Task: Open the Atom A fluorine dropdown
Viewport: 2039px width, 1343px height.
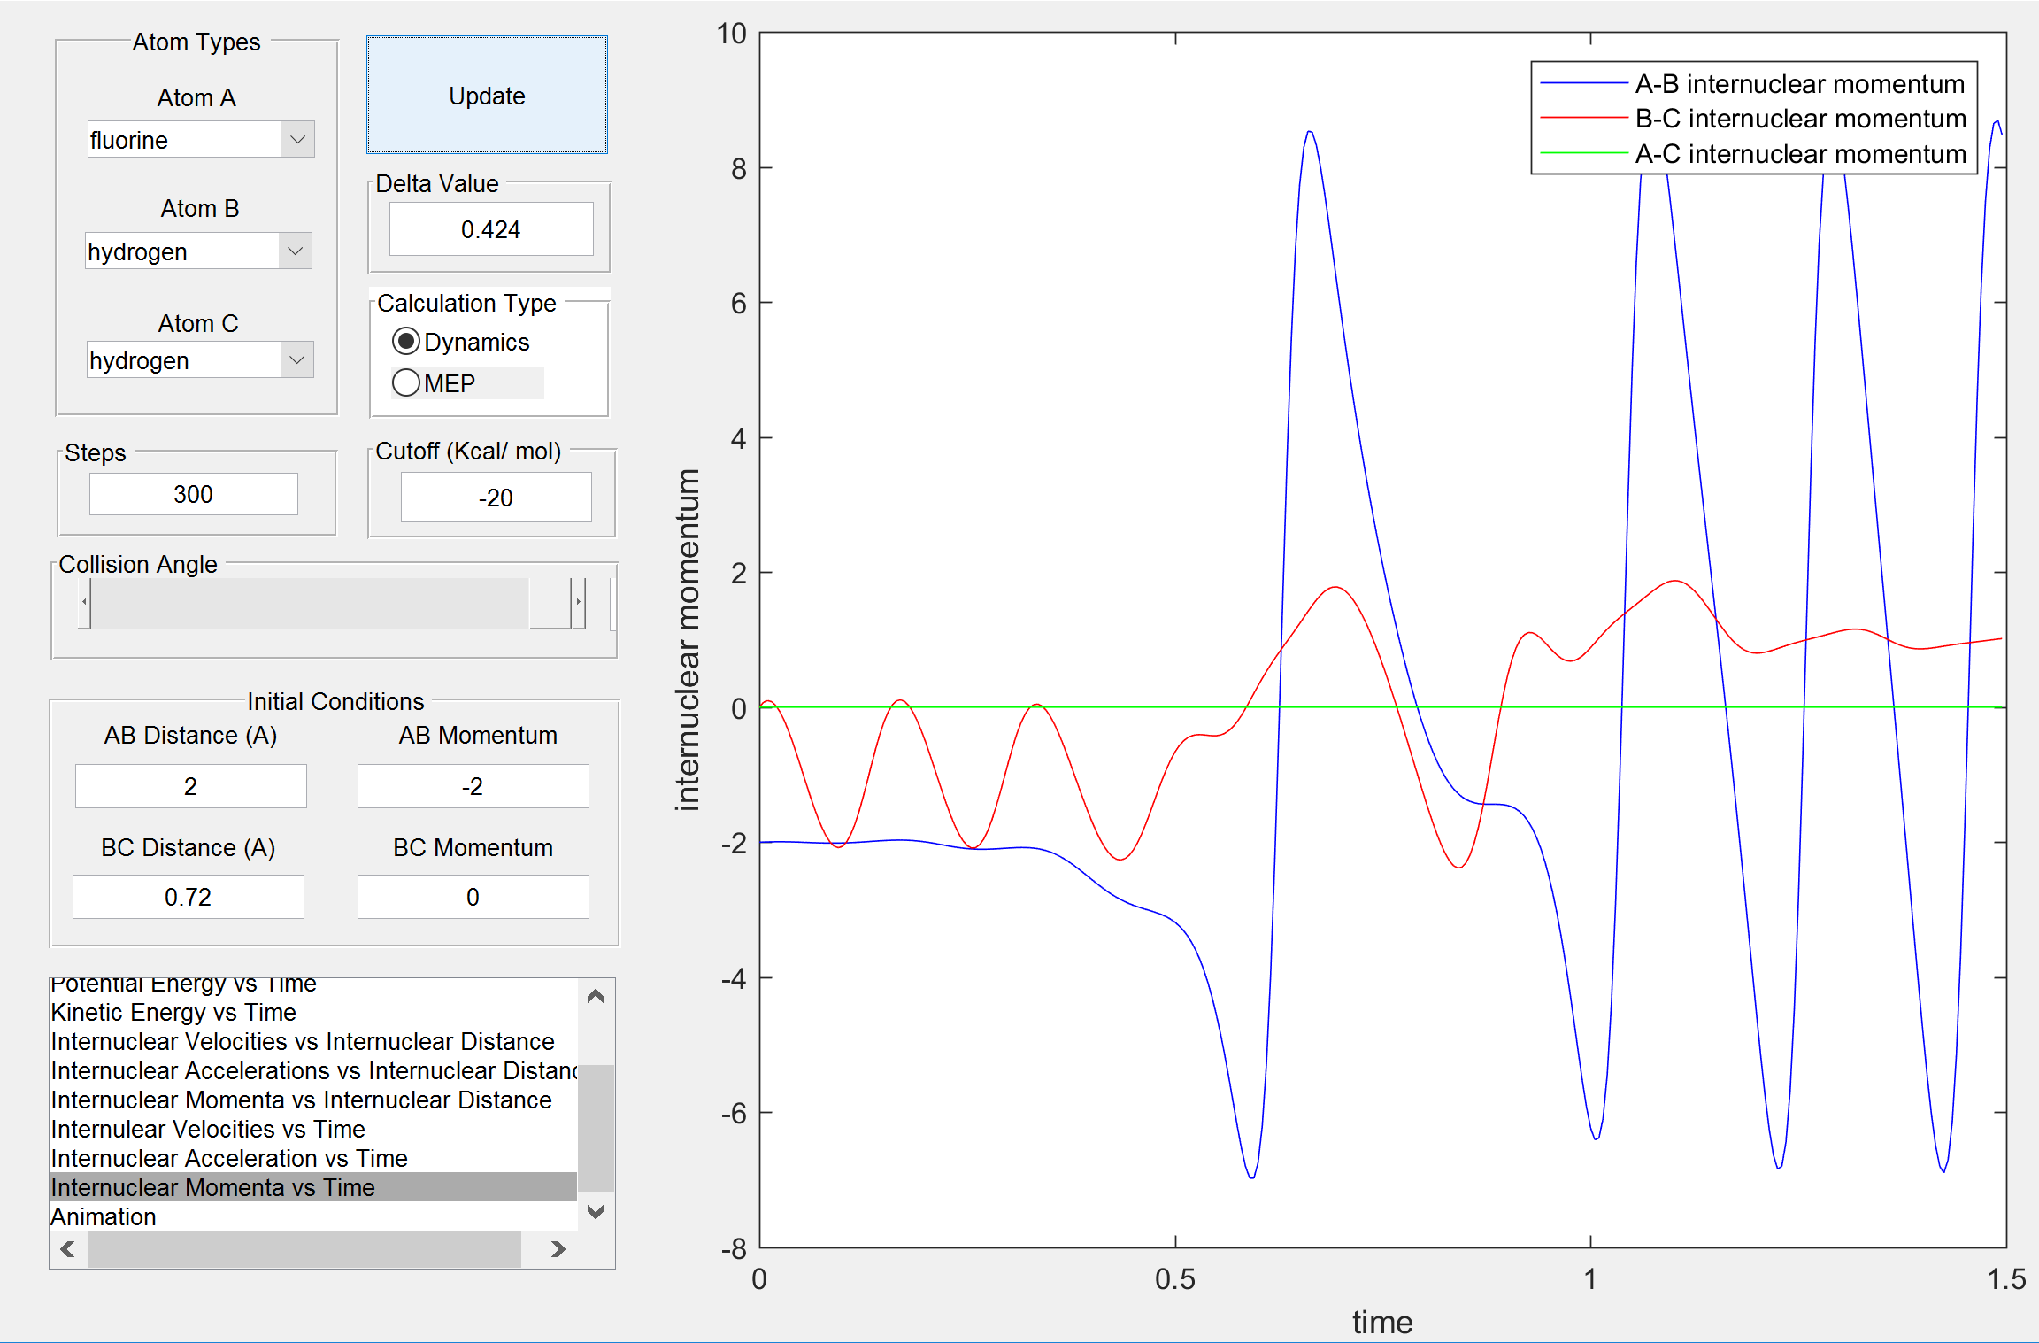Action: point(201,139)
